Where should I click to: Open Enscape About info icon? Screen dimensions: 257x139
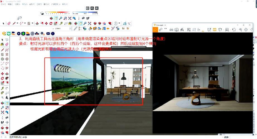[53, 34]
